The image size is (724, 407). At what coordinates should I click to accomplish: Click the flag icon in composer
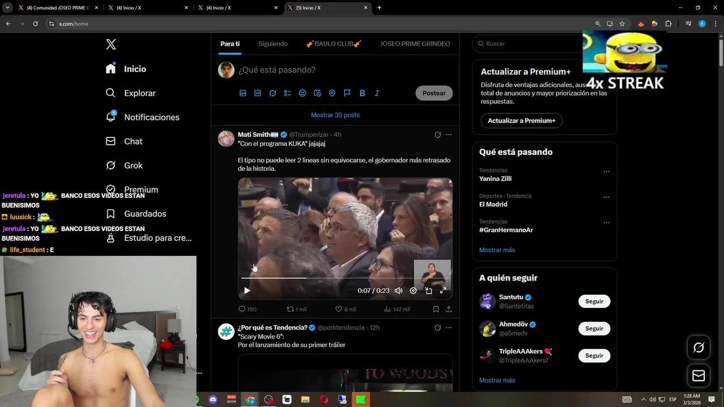tap(347, 93)
